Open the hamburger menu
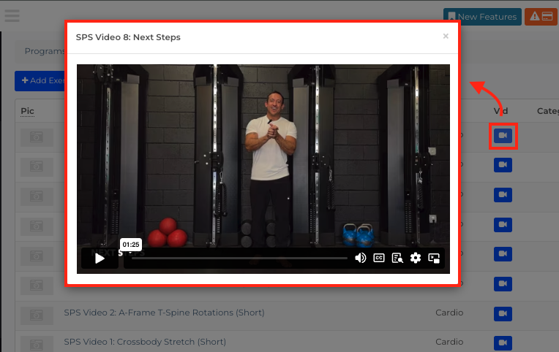Screen dimensions: 559x352 12,15
